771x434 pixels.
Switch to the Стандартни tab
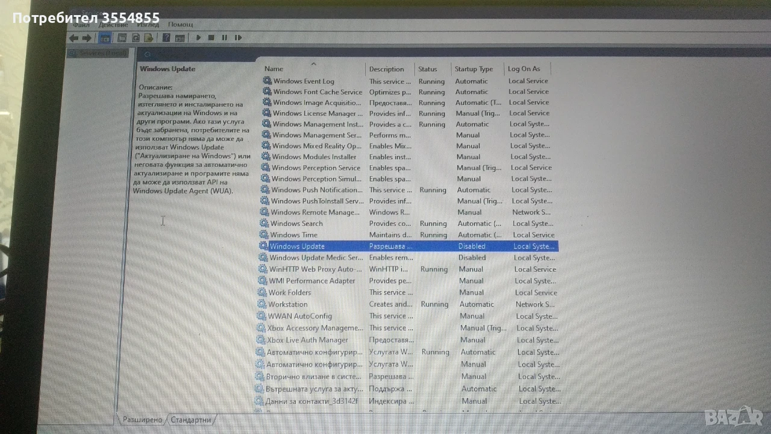coord(191,420)
